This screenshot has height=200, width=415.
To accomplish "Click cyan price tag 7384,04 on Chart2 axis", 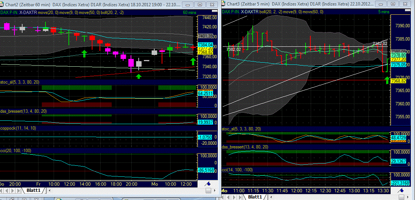I will coord(205,45).
